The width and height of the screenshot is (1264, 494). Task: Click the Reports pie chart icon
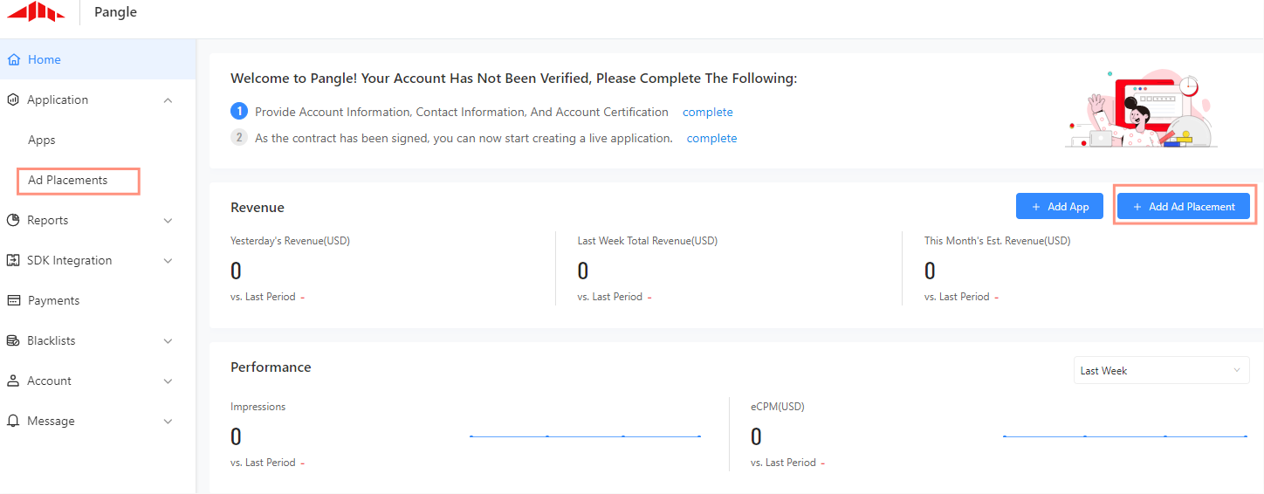click(x=13, y=221)
